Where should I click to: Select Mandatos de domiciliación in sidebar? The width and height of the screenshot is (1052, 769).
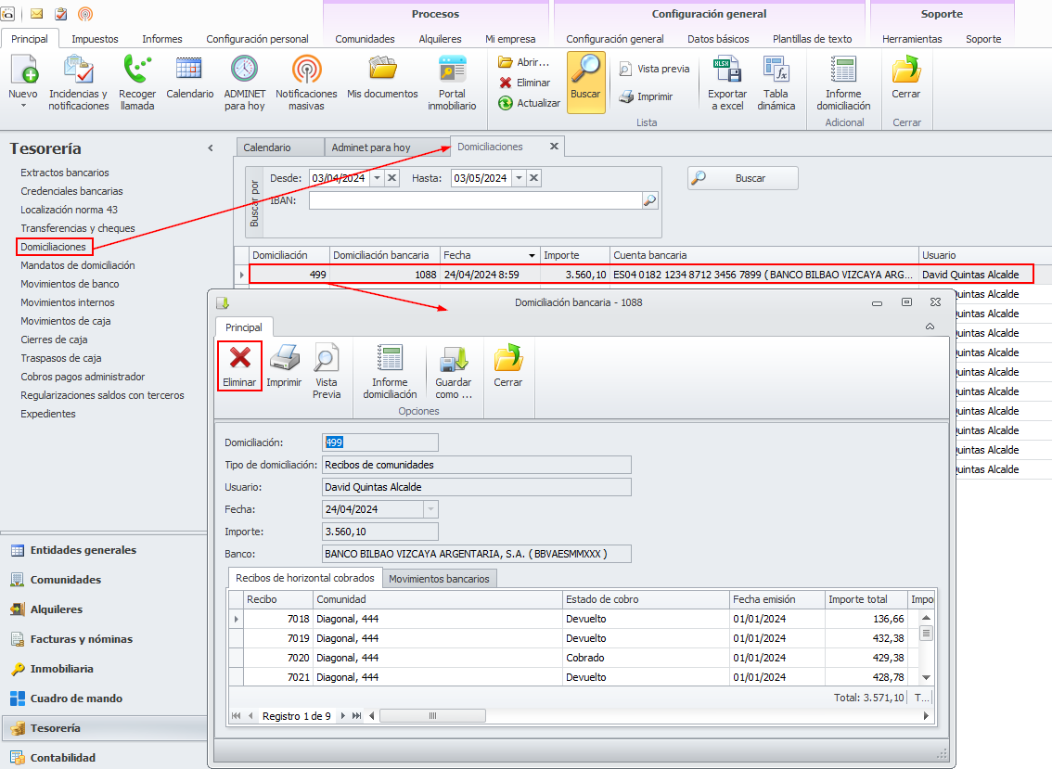tap(77, 265)
